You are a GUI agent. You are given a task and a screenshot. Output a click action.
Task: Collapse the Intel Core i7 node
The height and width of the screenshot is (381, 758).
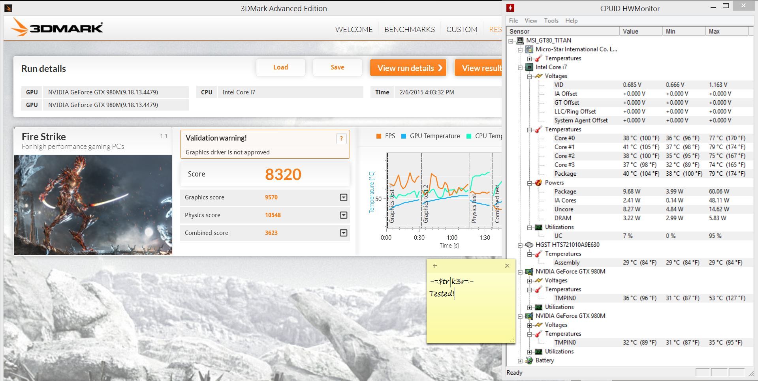[520, 68]
